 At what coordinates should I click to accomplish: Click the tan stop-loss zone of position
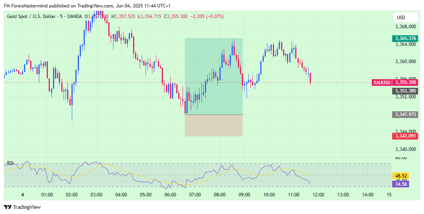point(214,125)
